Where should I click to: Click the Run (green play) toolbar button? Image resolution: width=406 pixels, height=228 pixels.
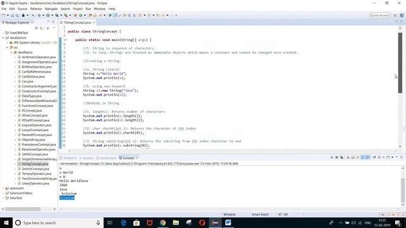(x=48, y=15)
